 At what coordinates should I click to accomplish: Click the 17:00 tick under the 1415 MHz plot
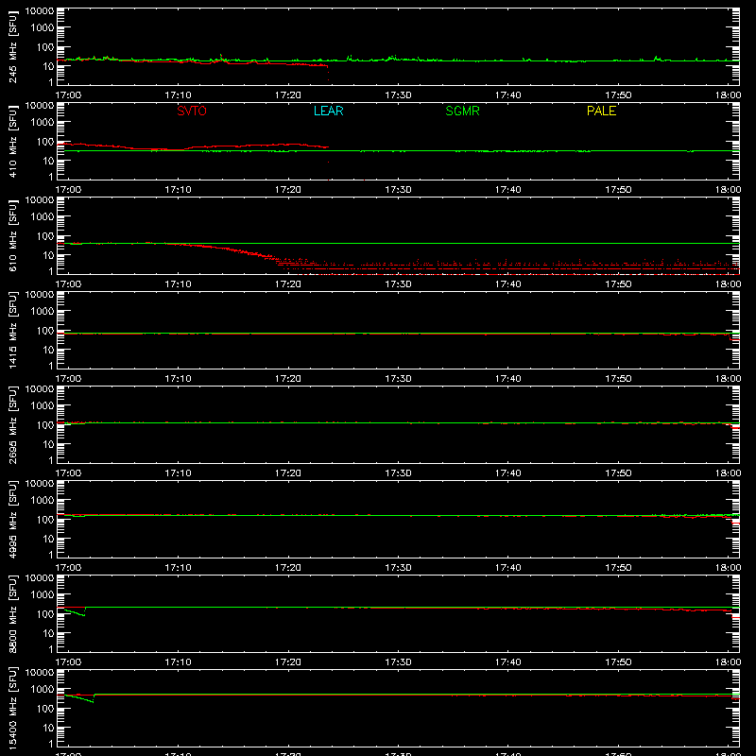pyautogui.click(x=68, y=379)
